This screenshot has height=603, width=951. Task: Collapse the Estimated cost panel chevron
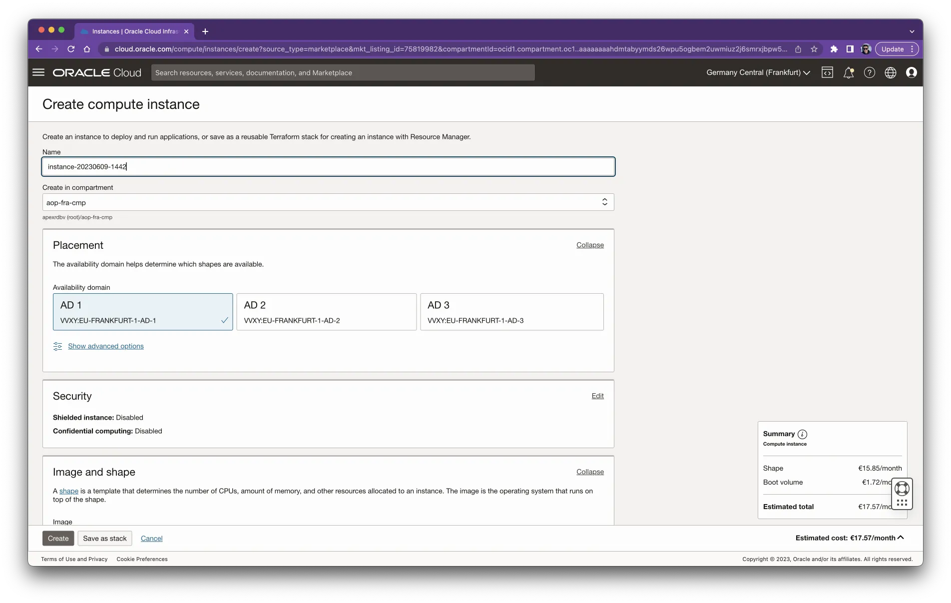(x=901, y=538)
